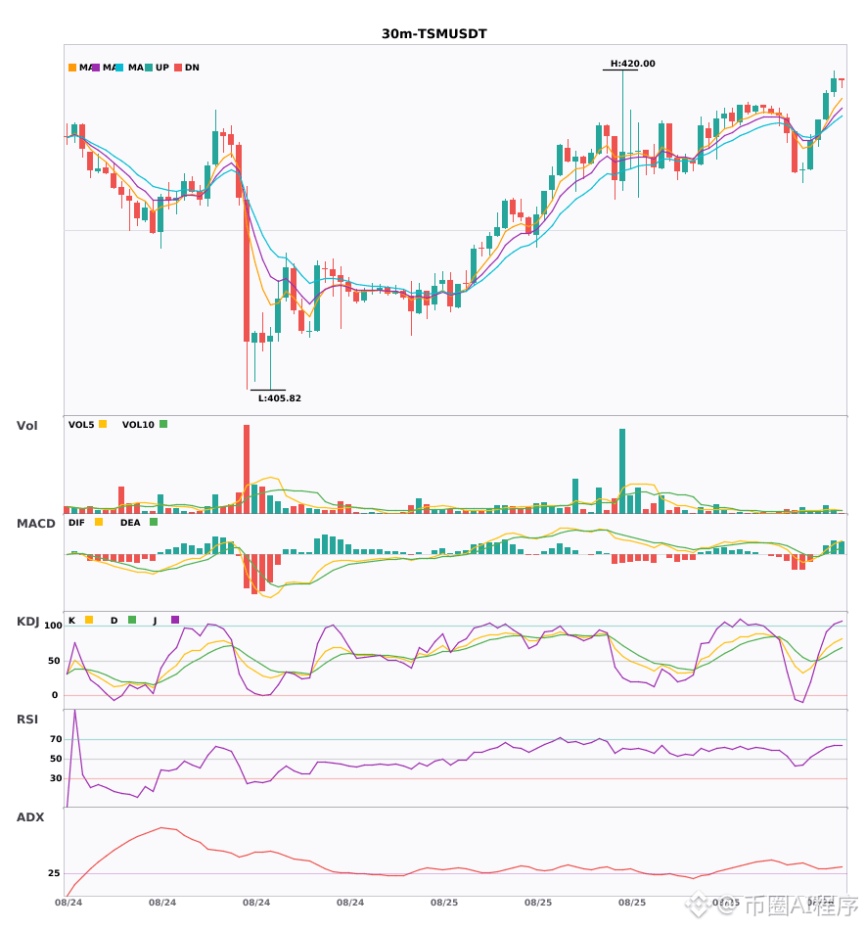The width and height of the screenshot is (866, 930).
Task: Click the DEA legend text
Action: pyautogui.click(x=130, y=523)
